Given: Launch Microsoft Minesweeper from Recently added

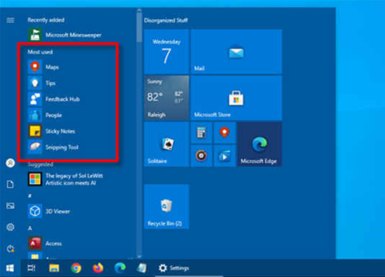Looking at the screenshot, I should click(65, 35).
